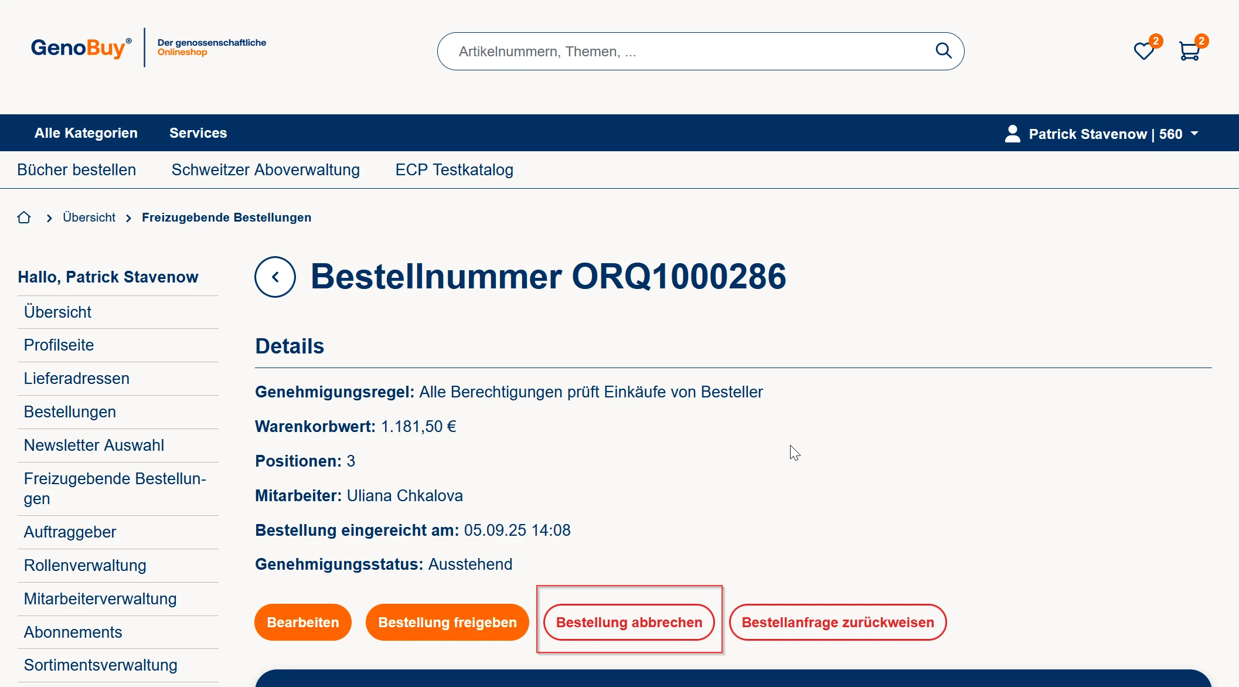Open the Schweitzer Aboverwaltung link

(x=265, y=170)
